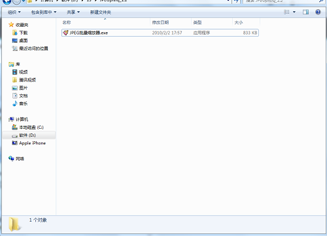Click the folder icon in details pane
Screen dimensions: 327x236
click(14, 224)
